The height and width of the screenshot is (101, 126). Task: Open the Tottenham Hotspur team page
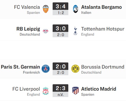pos(103,29)
